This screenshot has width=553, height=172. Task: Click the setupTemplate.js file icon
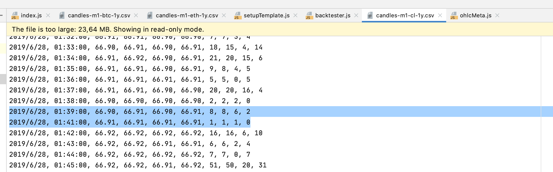tap(237, 16)
